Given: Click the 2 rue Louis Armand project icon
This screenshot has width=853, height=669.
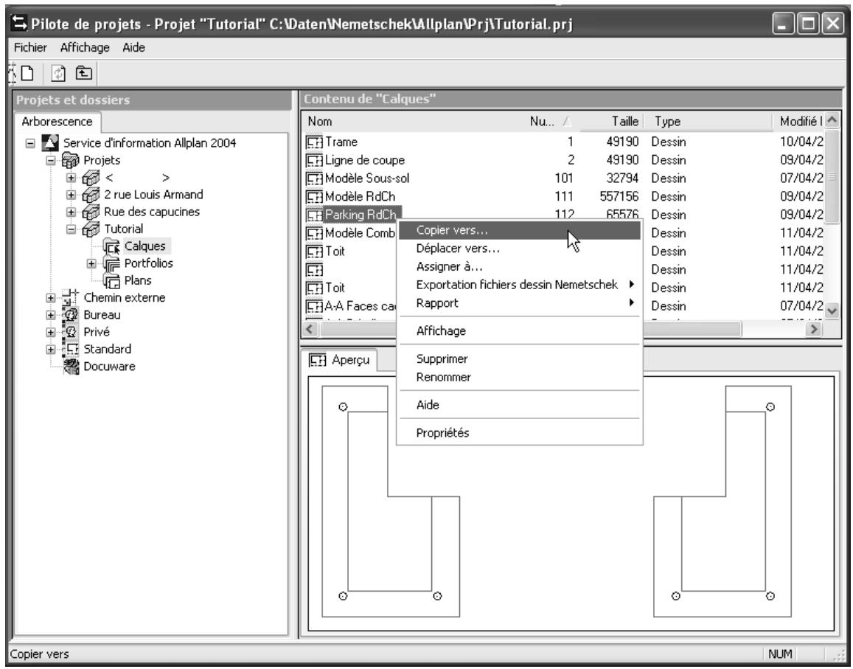Looking at the screenshot, I should coord(91,195).
